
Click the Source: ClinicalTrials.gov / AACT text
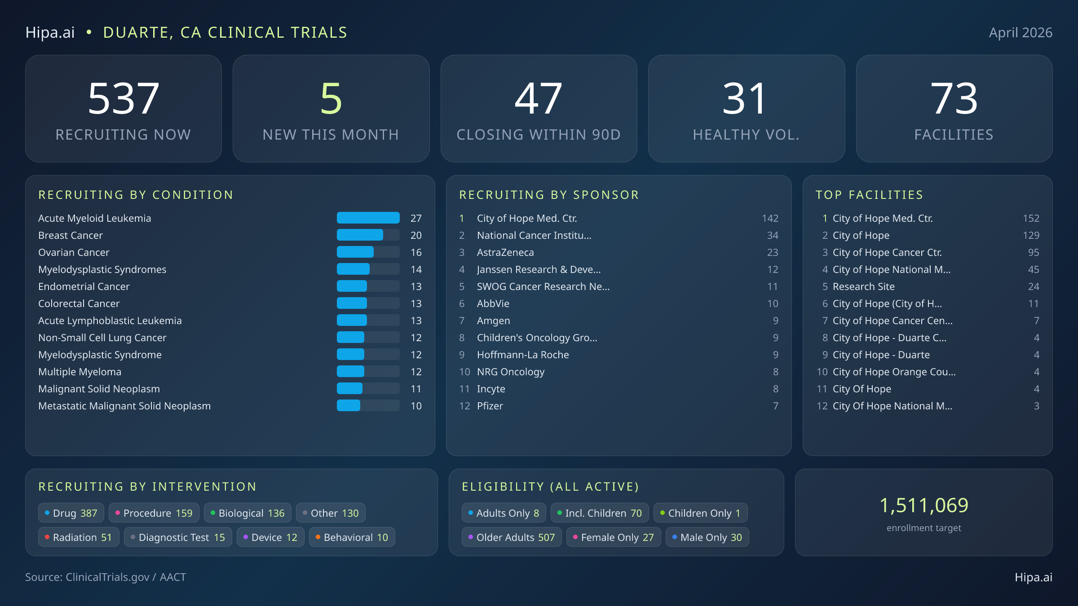coord(106,577)
